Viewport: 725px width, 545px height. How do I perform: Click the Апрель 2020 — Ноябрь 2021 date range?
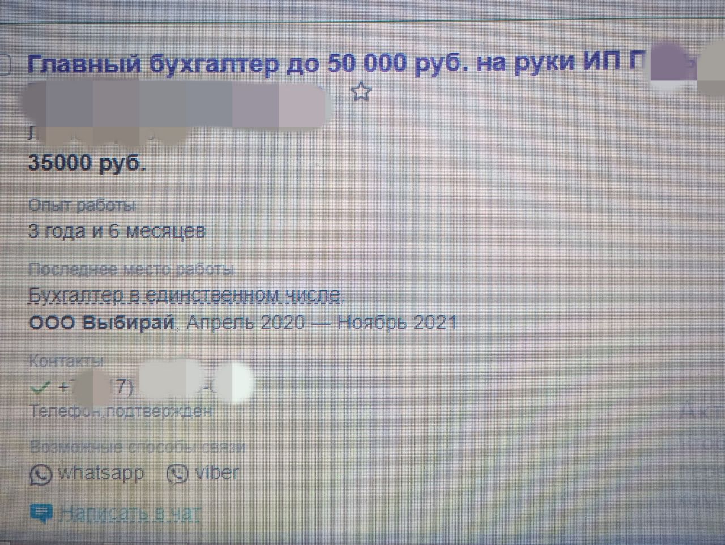(x=321, y=323)
